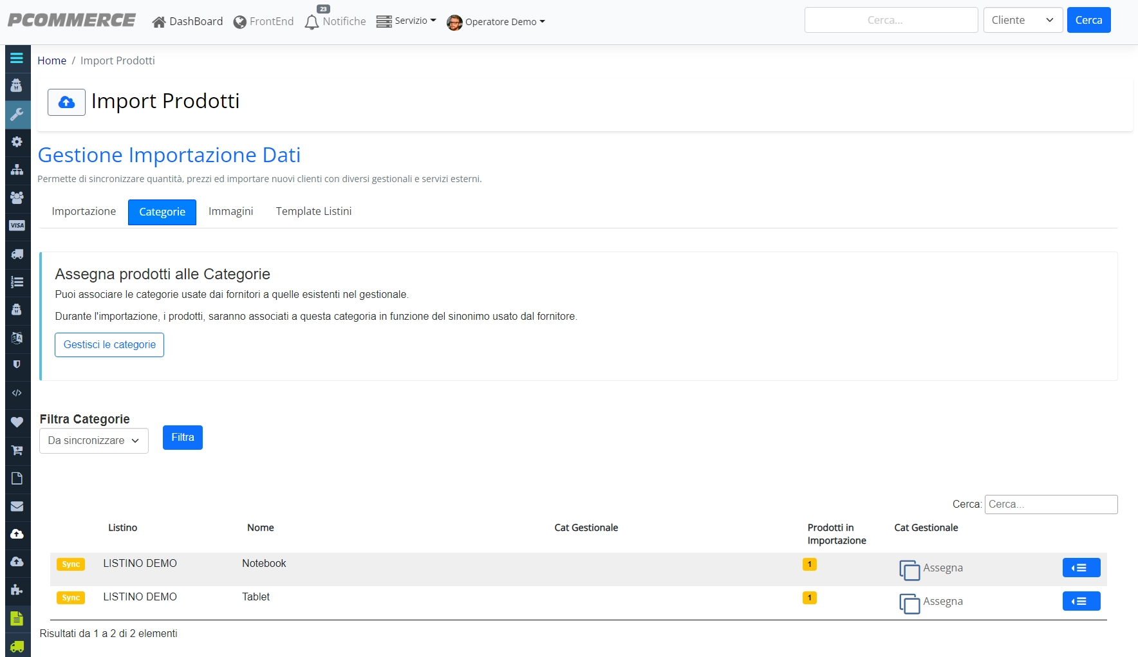Open the language translation sidebar item
Viewport: 1138px width, 657px height.
click(17, 337)
